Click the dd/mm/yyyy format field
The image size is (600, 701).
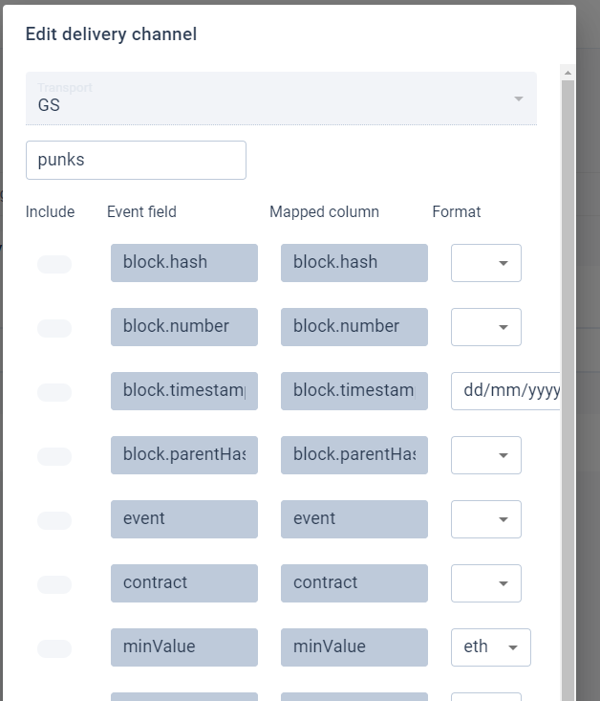tap(505, 391)
